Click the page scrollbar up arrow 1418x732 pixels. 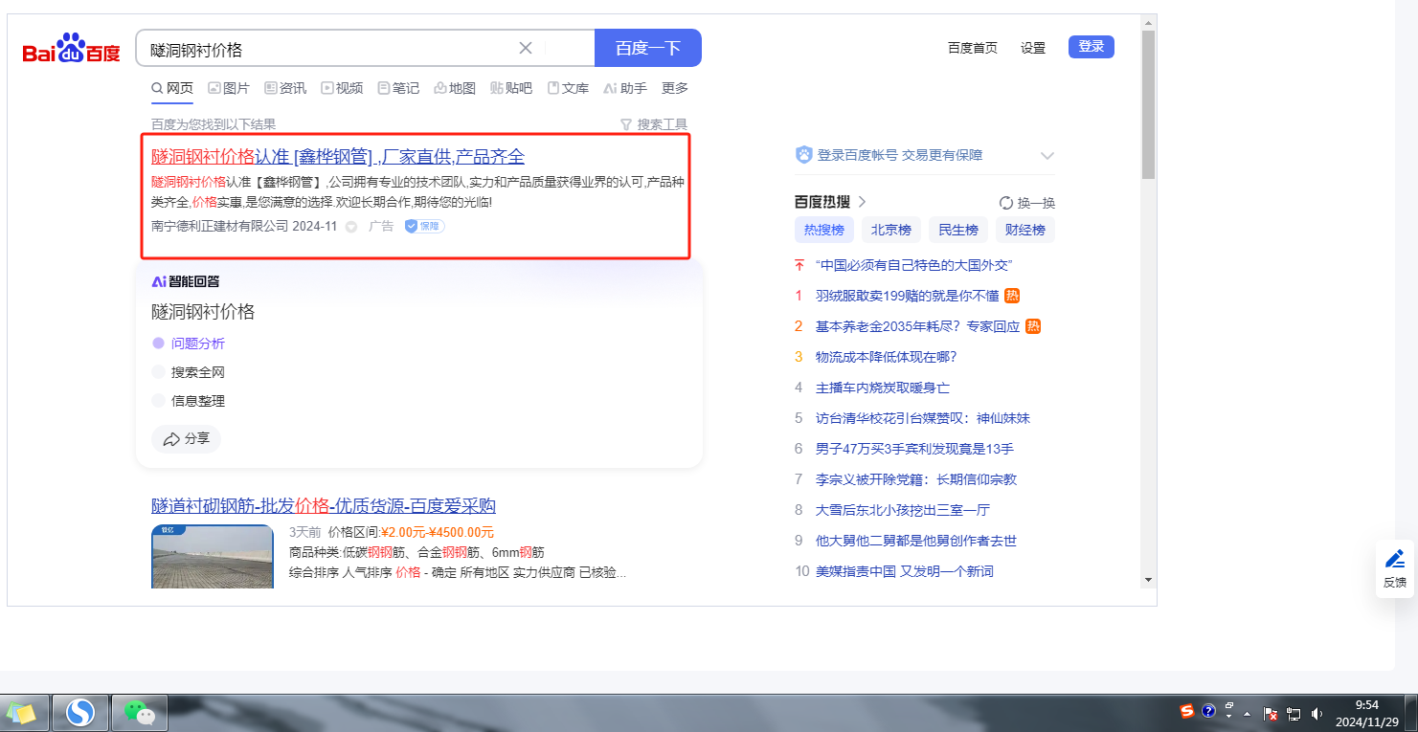[1148, 22]
